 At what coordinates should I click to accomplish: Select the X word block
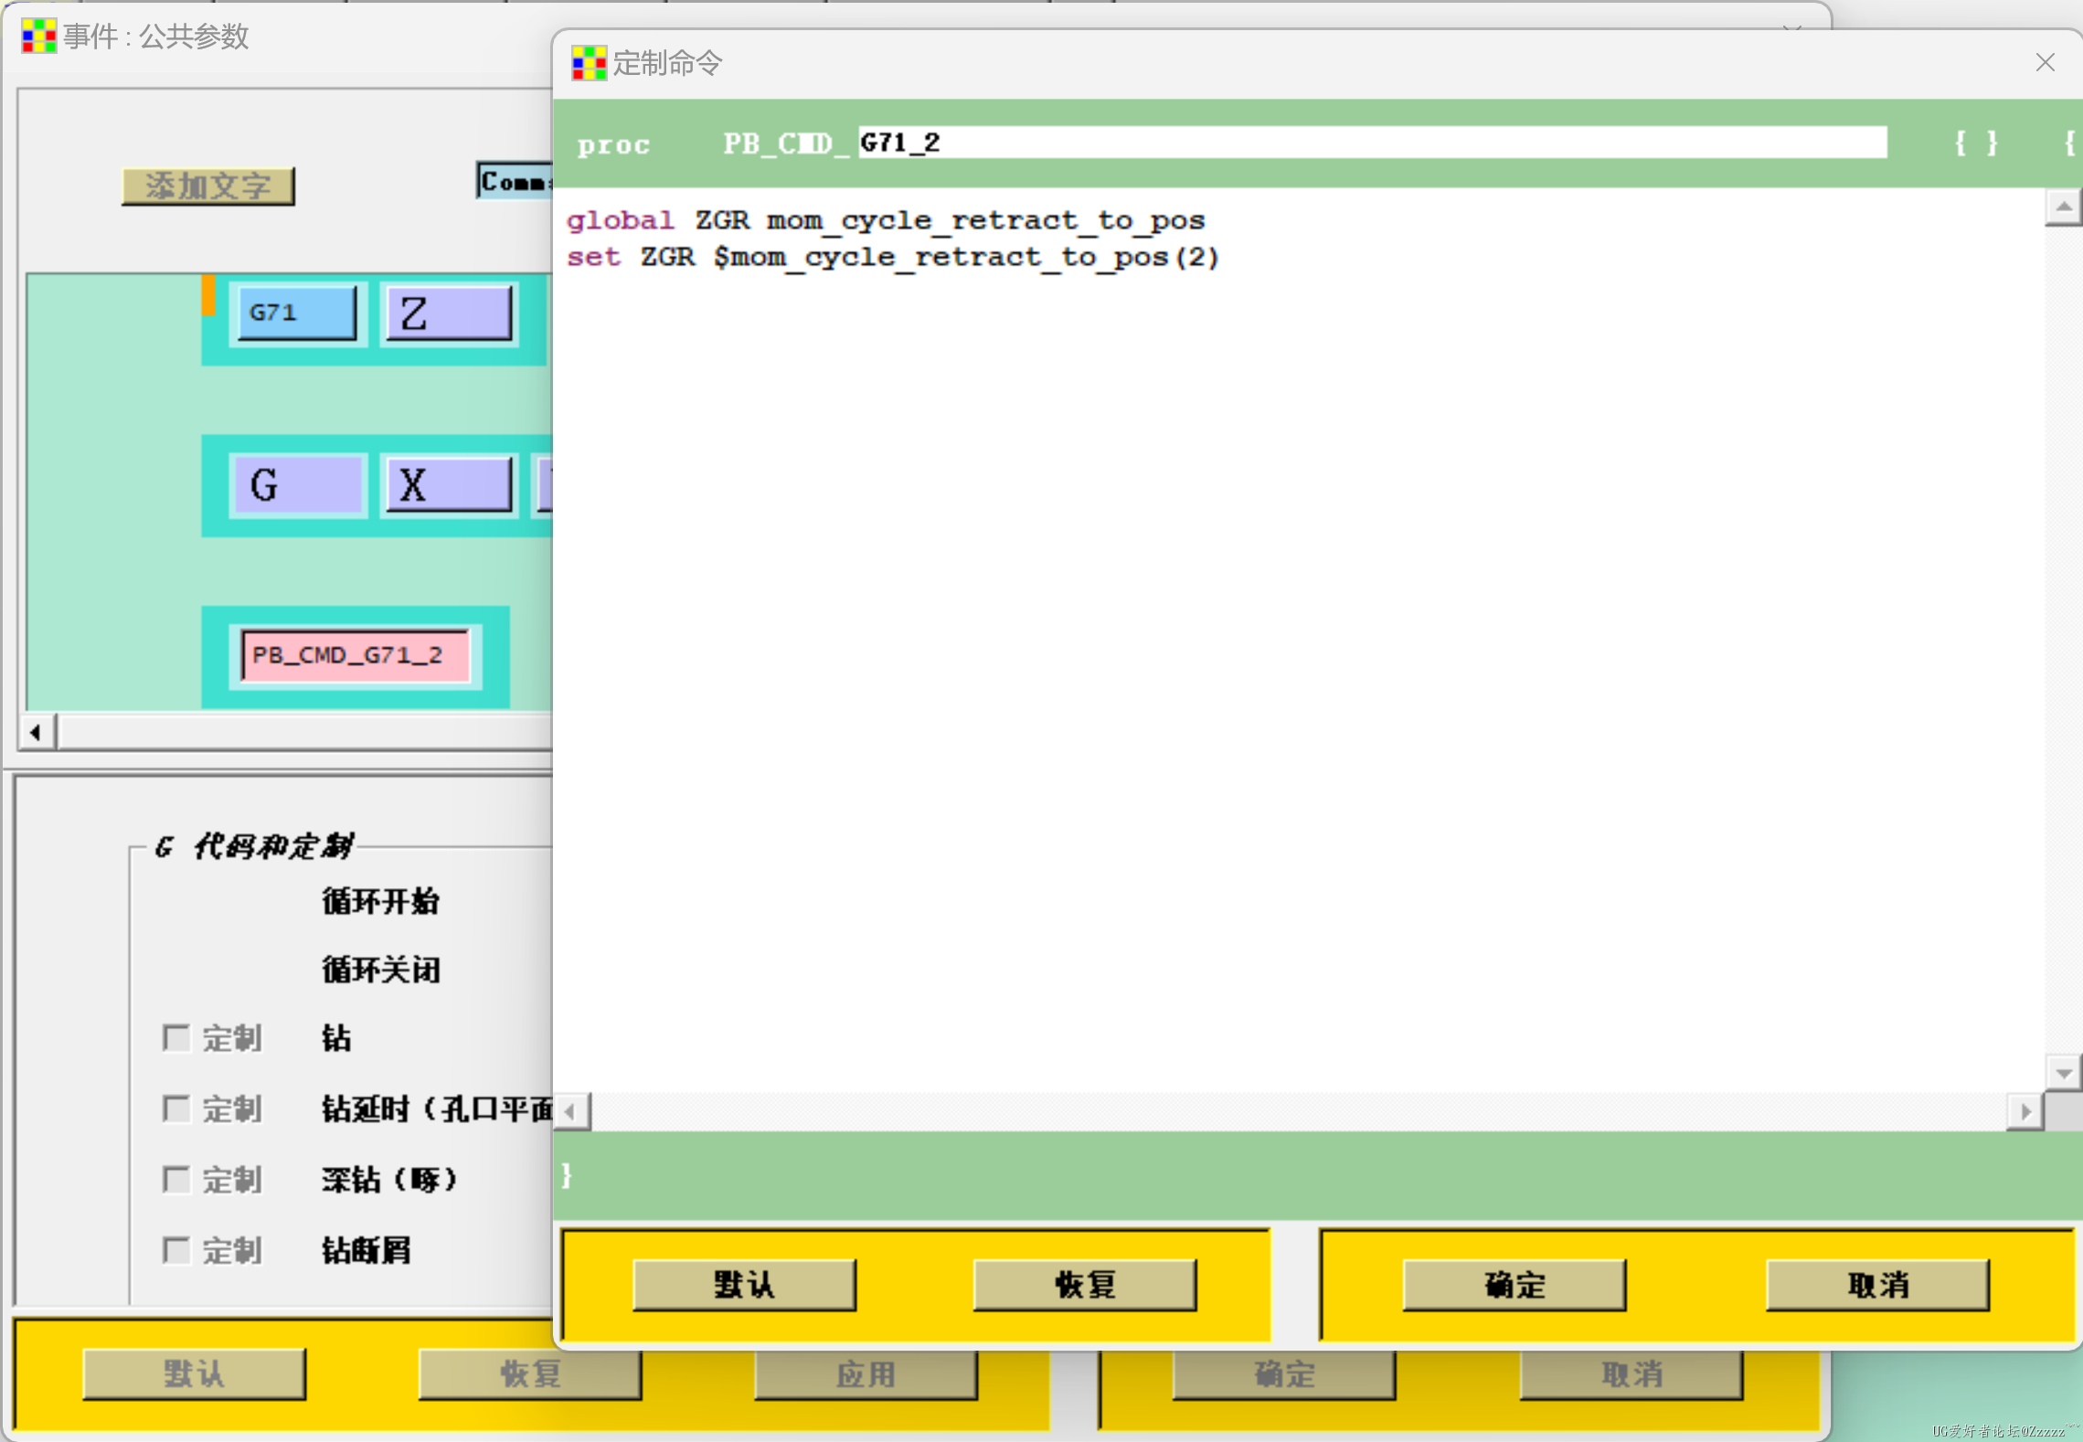449,484
